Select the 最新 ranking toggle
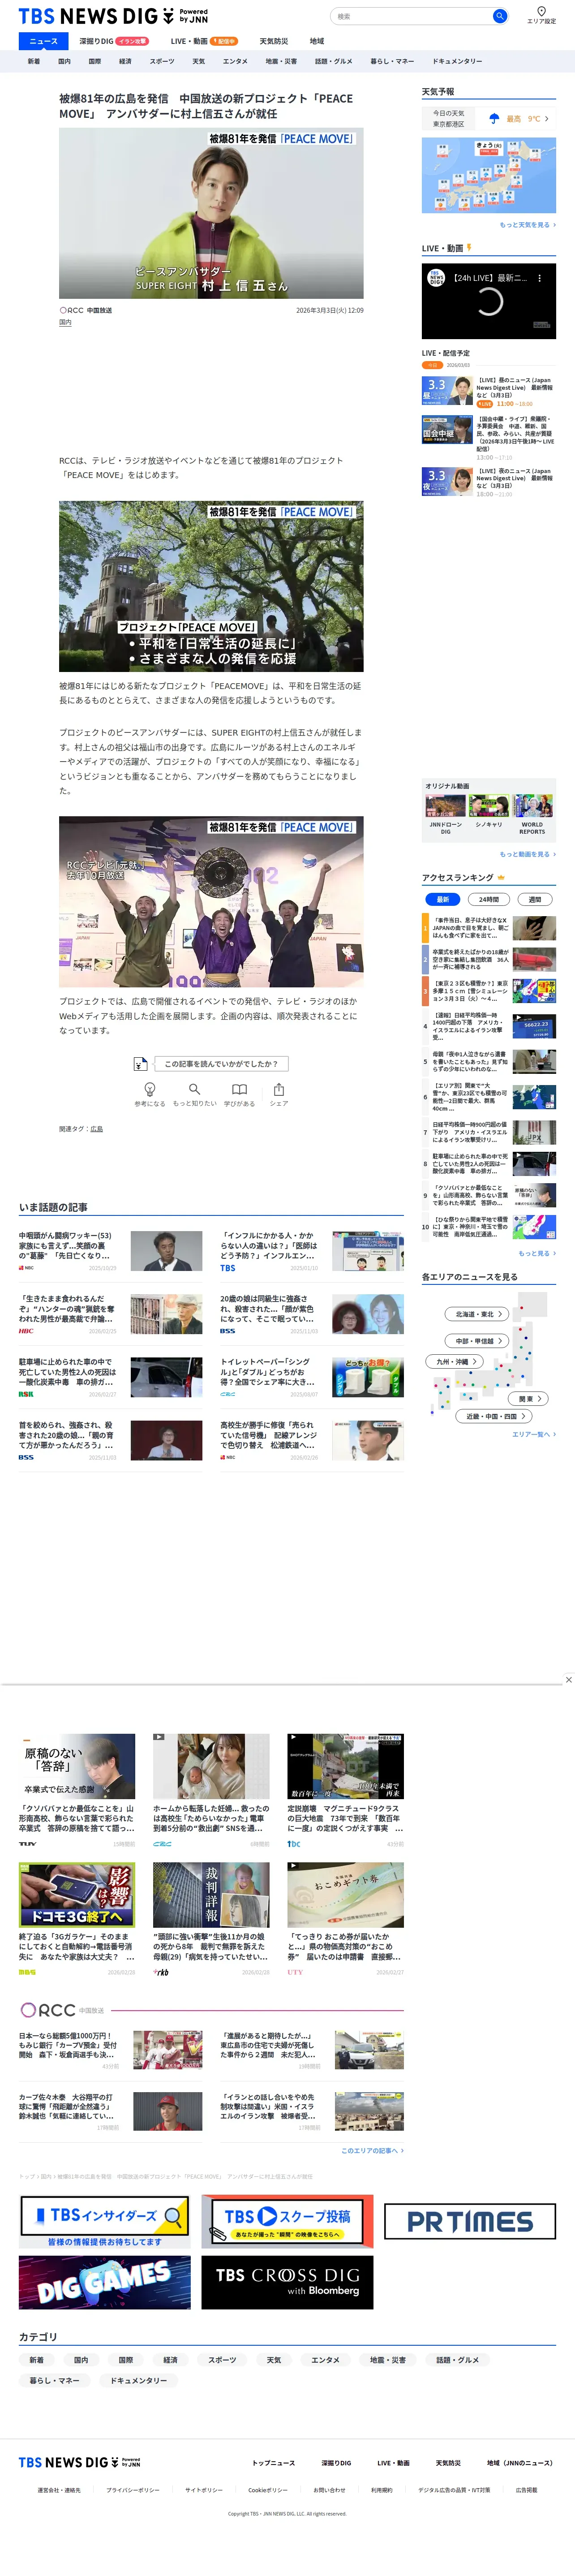The height and width of the screenshot is (2576, 575). click(442, 899)
